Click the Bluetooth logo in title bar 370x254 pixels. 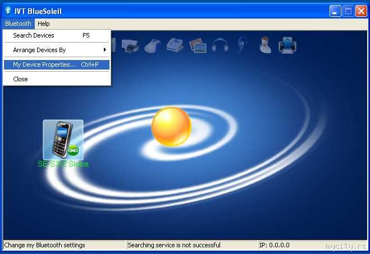coord(8,11)
